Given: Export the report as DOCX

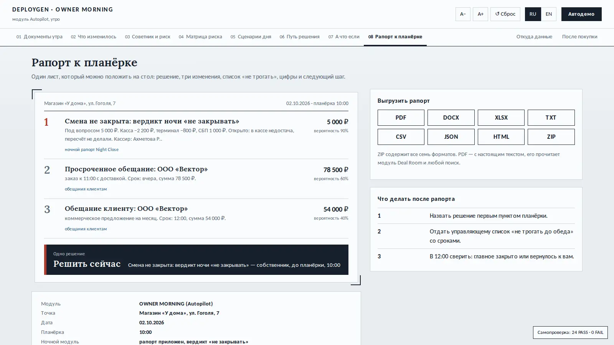Looking at the screenshot, I should [451, 118].
